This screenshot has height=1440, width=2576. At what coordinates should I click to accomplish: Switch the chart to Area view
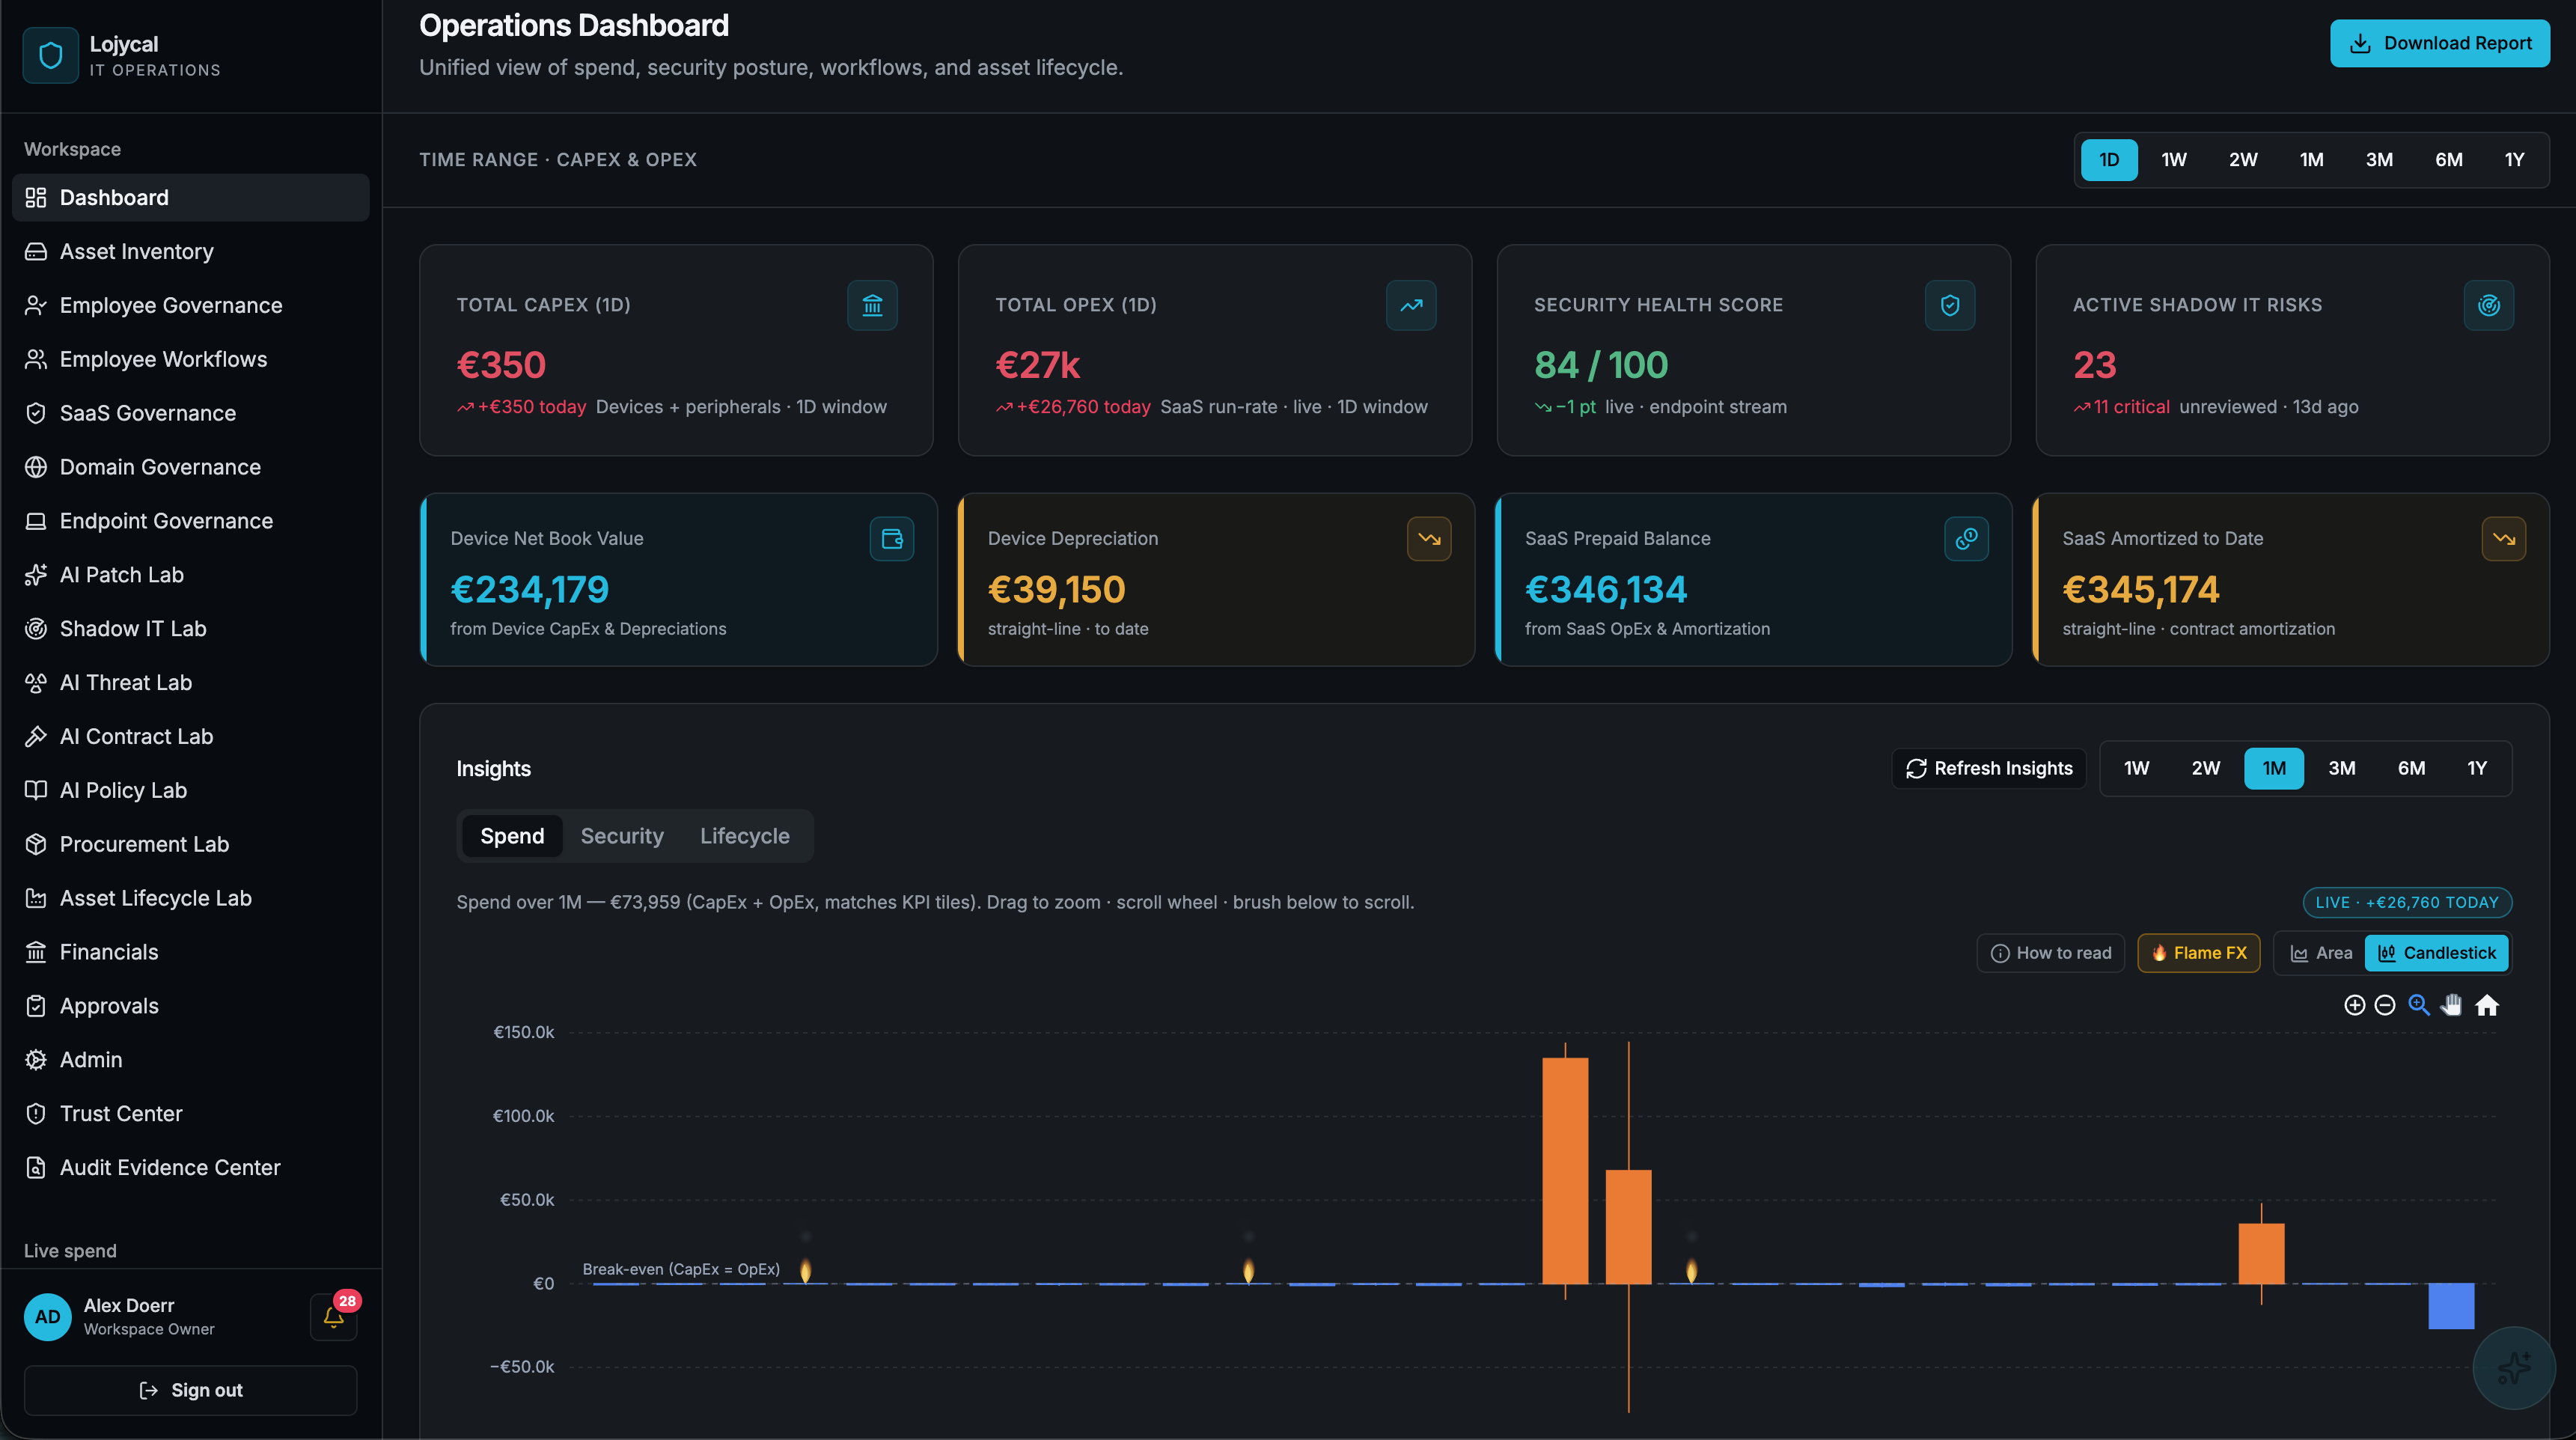(2321, 953)
